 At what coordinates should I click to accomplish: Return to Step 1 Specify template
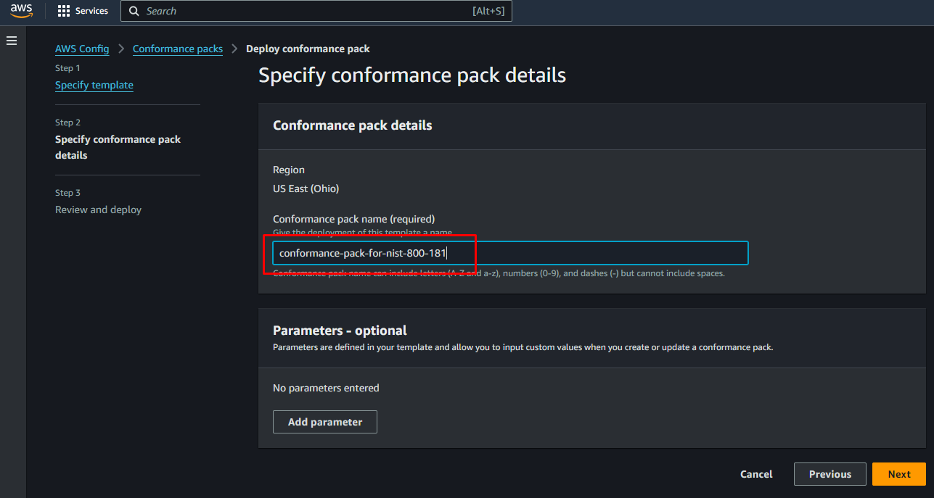(94, 85)
